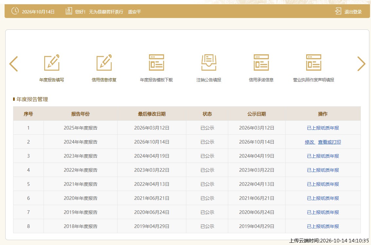
Task: Click 已上报纸质年报 for the 2020 report
Action: tap(323, 198)
